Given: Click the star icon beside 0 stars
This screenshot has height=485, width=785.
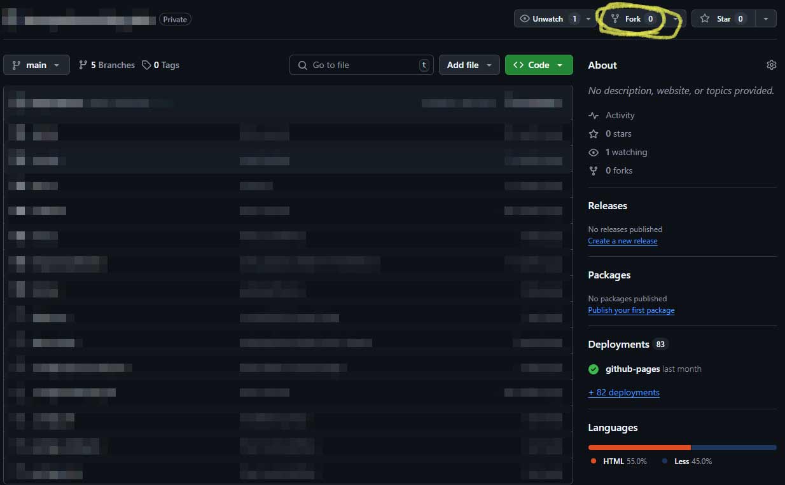Looking at the screenshot, I should (594, 133).
